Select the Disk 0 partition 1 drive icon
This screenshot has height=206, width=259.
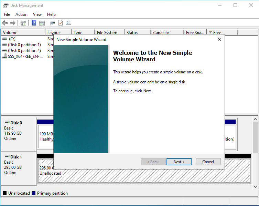[4, 45]
